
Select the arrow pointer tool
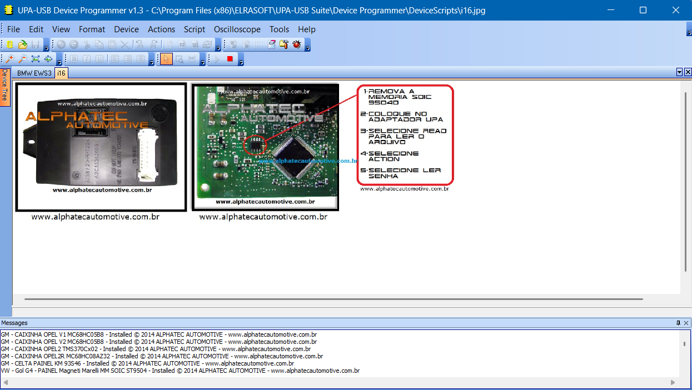click(166, 59)
